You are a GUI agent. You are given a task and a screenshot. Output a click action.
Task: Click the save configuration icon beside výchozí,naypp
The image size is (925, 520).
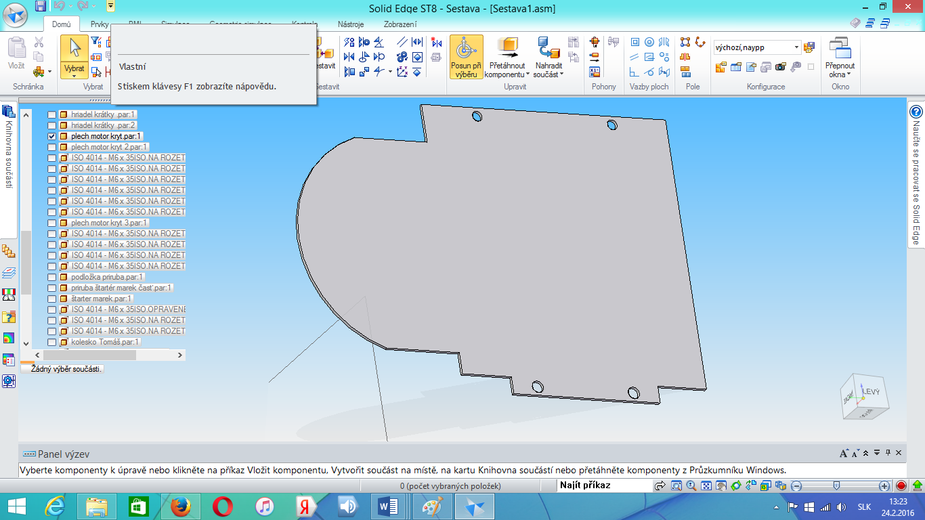point(809,47)
